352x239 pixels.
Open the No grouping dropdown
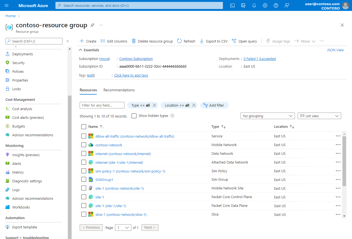[x=267, y=116]
